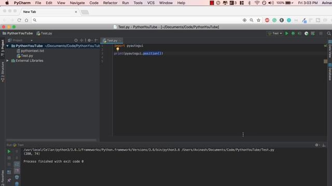332x186 pixels.
Task: Open the VCS menu
Action: click(151, 3)
